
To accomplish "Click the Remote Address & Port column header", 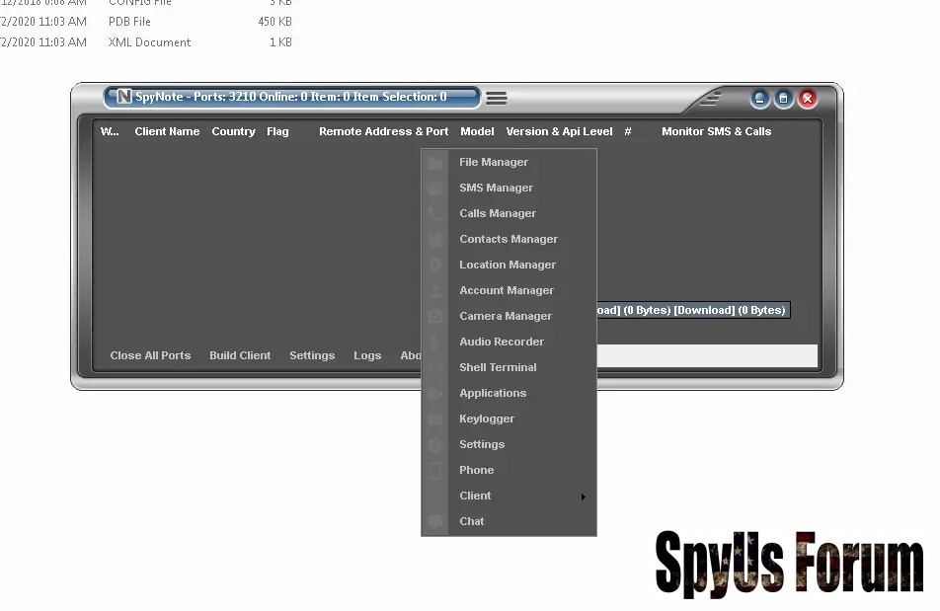I will click(383, 132).
